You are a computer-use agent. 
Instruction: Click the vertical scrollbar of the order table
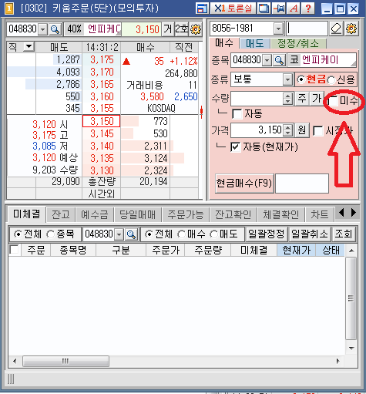point(351,298)
